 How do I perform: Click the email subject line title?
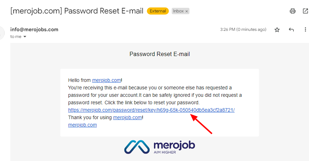click(x=77, y=11)
